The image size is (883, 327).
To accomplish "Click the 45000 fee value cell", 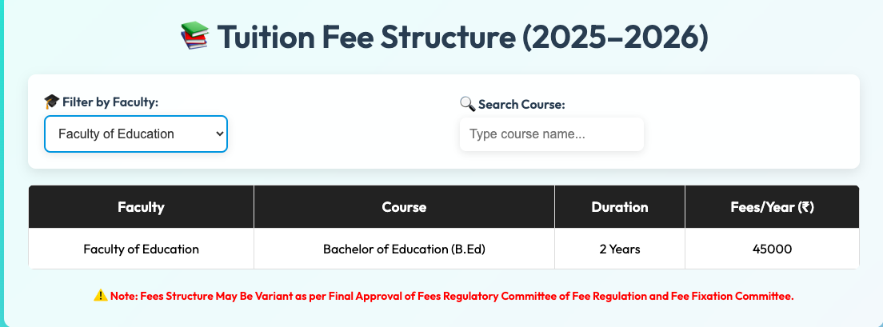I will click(x=772, y=249).
